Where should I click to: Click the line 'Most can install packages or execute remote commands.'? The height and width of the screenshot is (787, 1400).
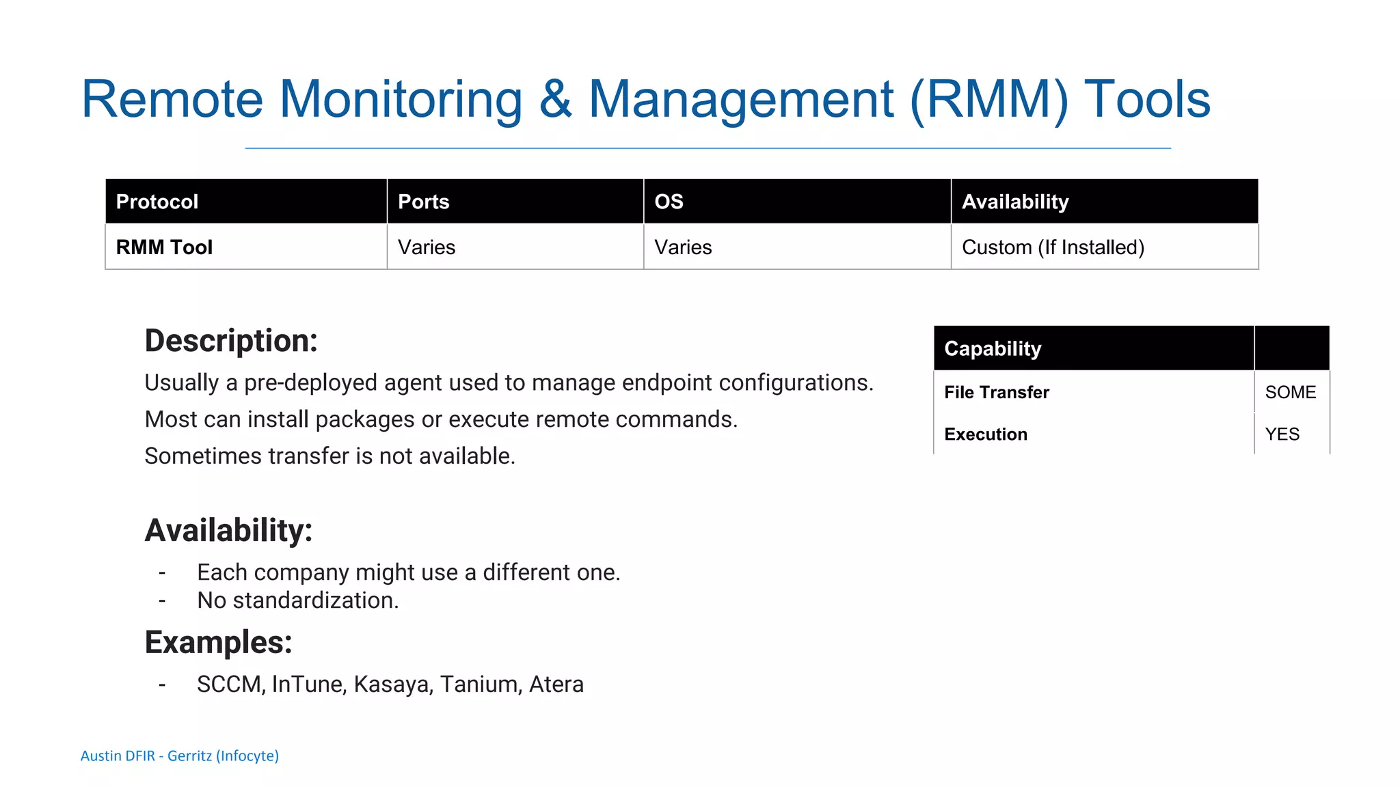pos(441,419)
